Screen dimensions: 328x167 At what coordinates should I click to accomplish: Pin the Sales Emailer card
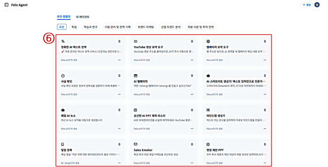pos(192,144)
